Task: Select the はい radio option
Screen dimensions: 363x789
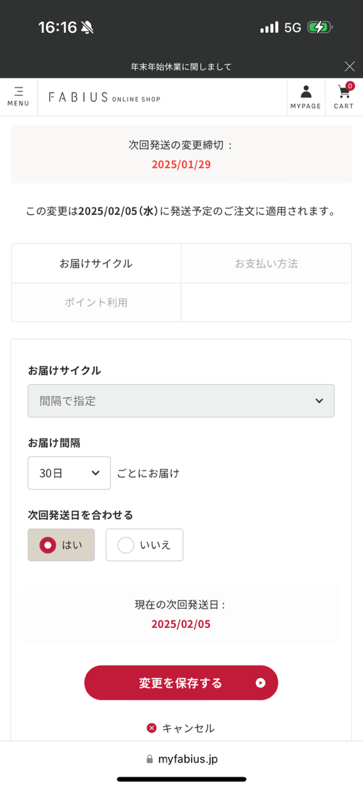Action: (x=61, y=545)
